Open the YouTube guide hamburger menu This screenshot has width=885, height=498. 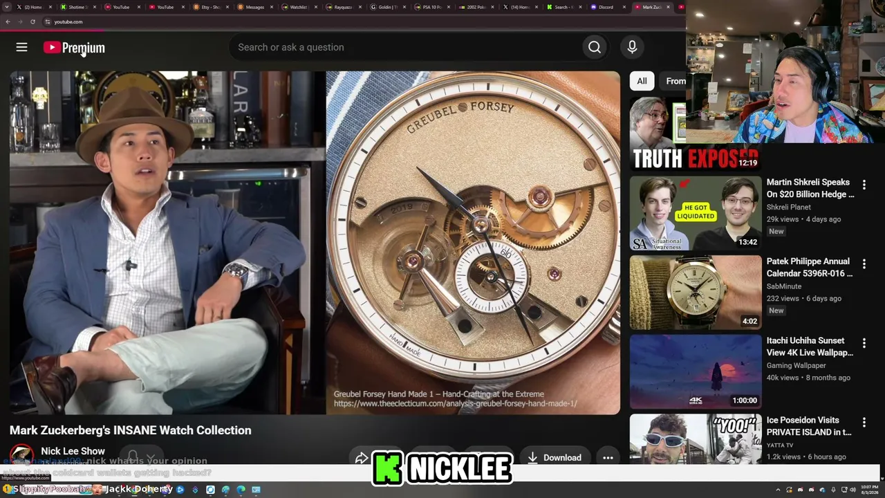(x=21, y=47)
